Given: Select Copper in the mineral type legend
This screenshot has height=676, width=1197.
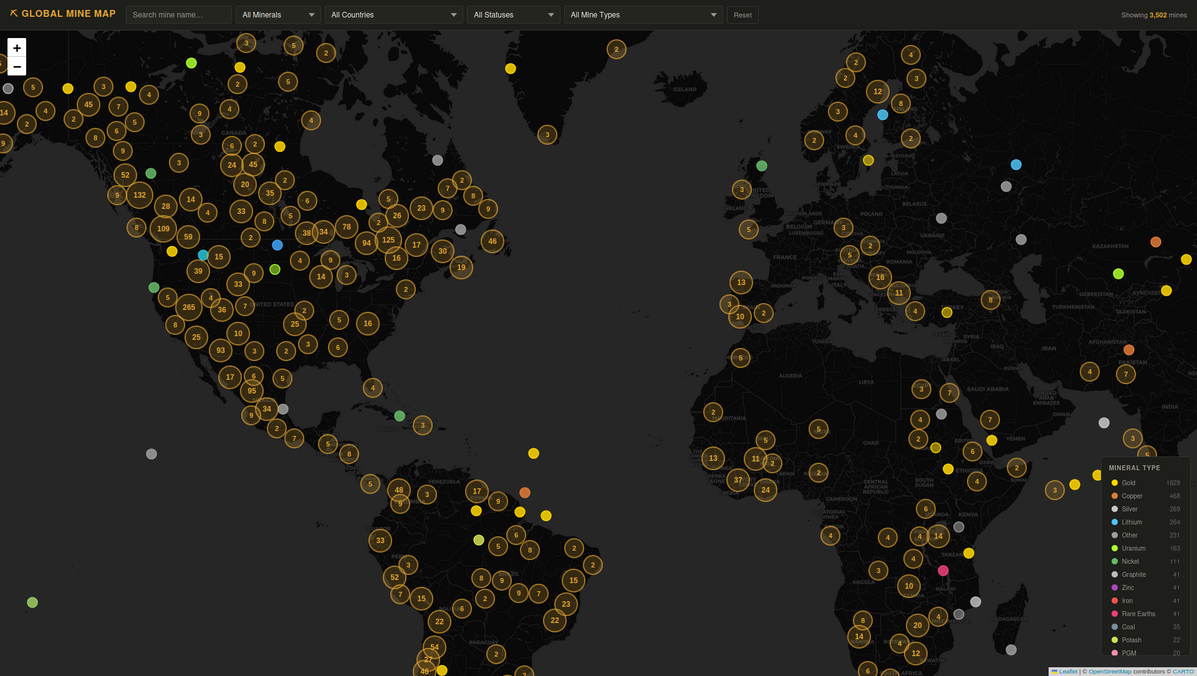Looking at the screenshot, I should click(1145, 496).
